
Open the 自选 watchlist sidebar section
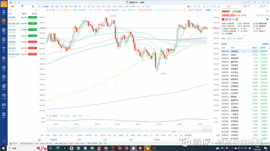[x=4, y=21]
